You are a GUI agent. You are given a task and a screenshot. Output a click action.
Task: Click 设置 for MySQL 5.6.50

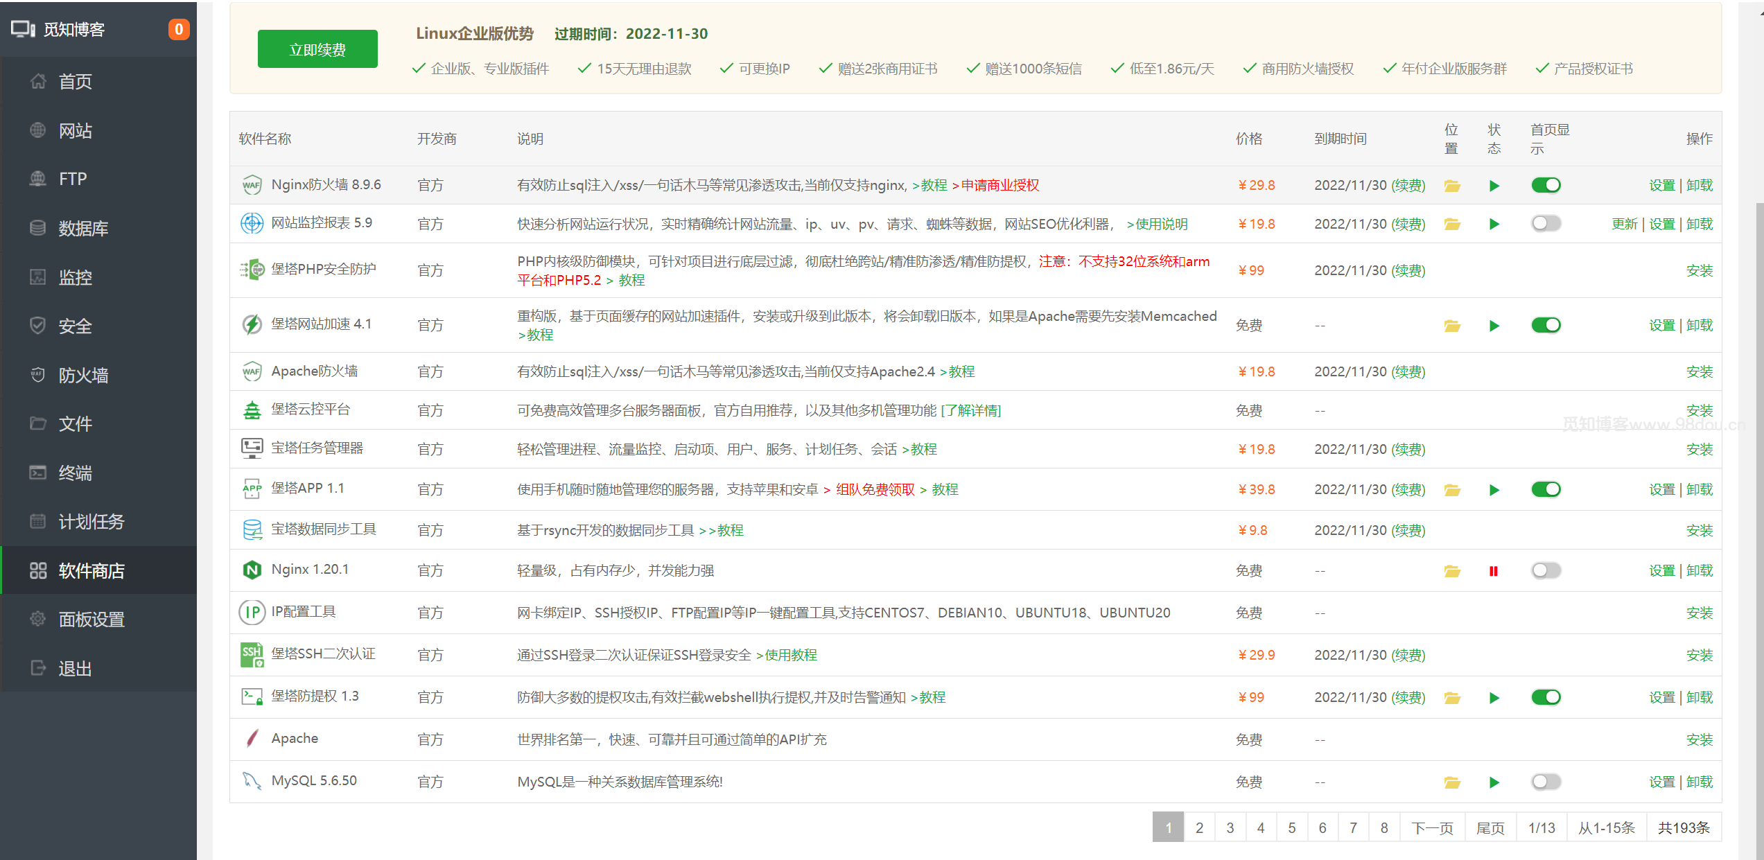pyautogui.click(x=1661, y=782)
